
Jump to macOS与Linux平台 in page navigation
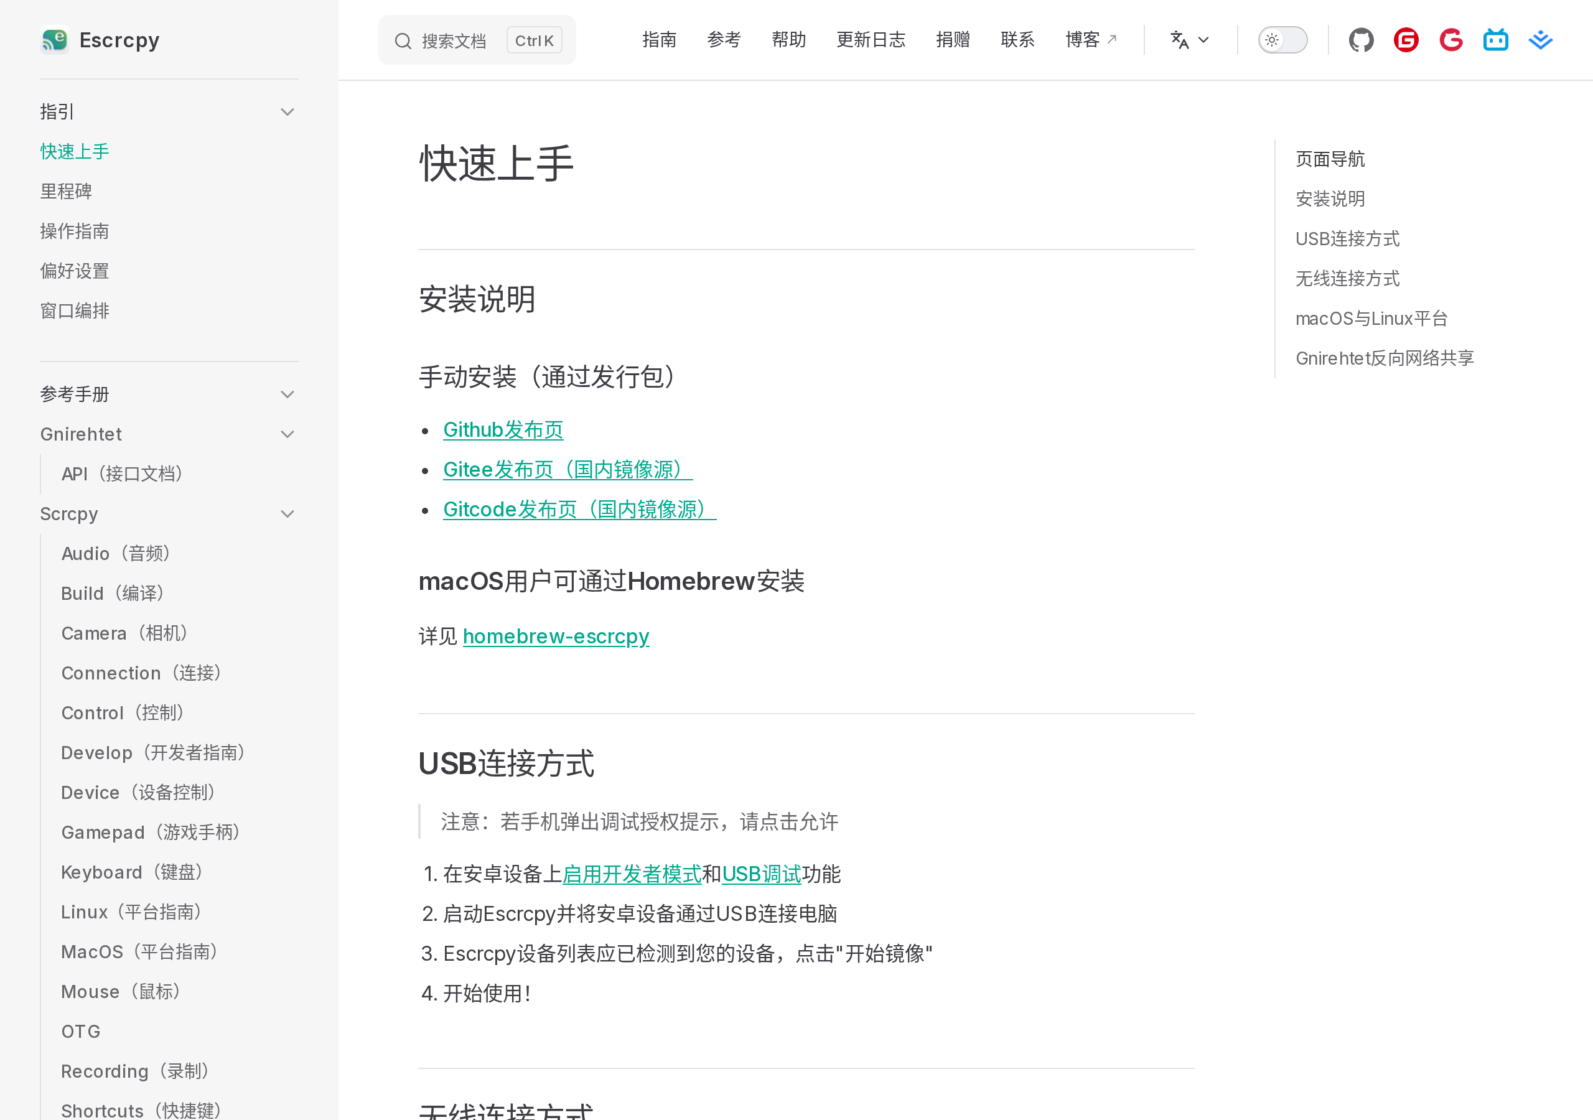point(1371,319)
